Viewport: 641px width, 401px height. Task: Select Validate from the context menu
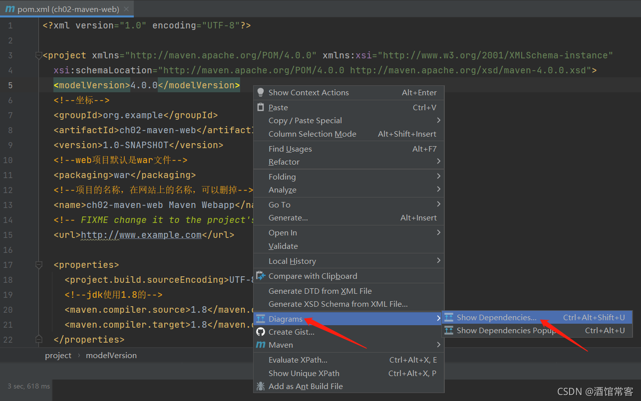(349, 246)
